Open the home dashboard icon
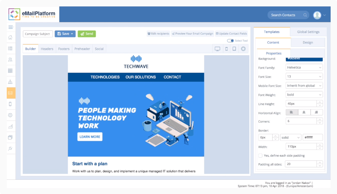 [x=10, y=37]
